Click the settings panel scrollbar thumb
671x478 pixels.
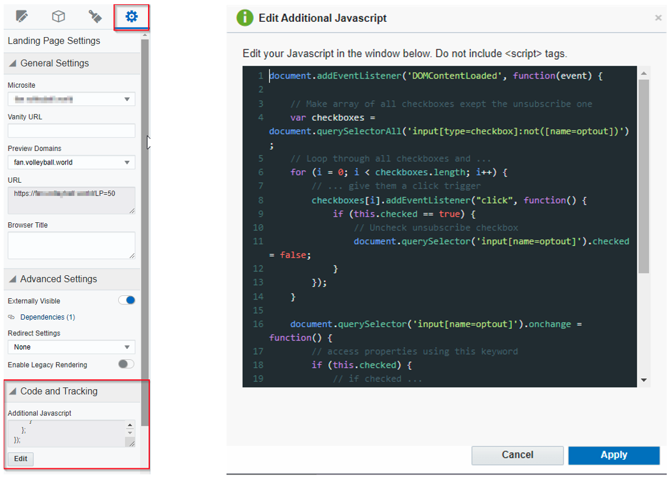click(x=145, y=233)
